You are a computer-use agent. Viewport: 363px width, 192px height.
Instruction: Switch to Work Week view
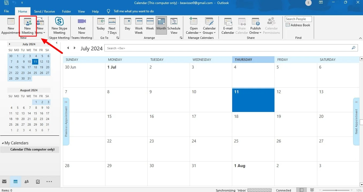coord(139,26)
